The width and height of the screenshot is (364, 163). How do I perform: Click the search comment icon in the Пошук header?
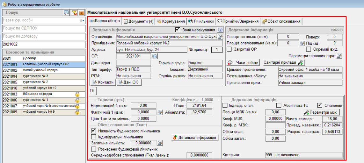[66, 12]
